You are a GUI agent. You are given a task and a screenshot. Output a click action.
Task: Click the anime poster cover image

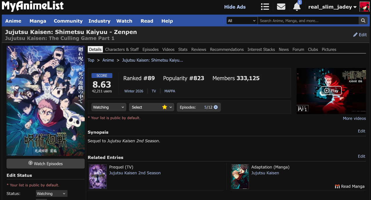click(x=46, y=101)
